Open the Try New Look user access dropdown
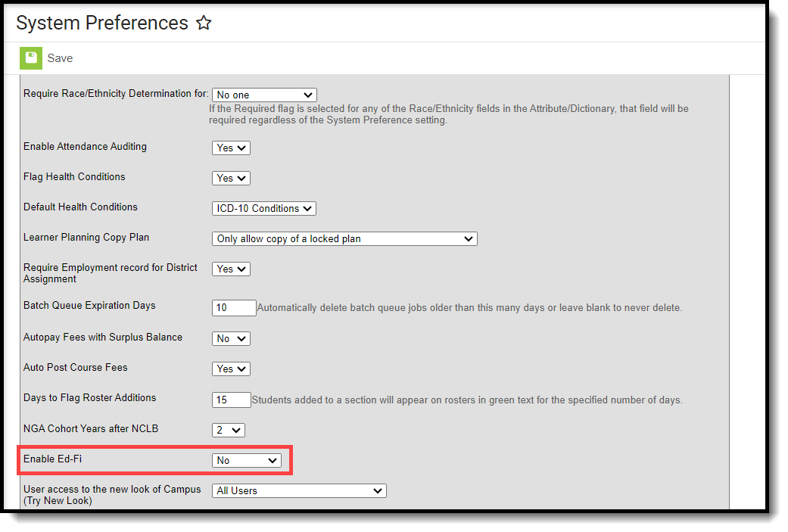788x532 pixels. tap(299, 491)
